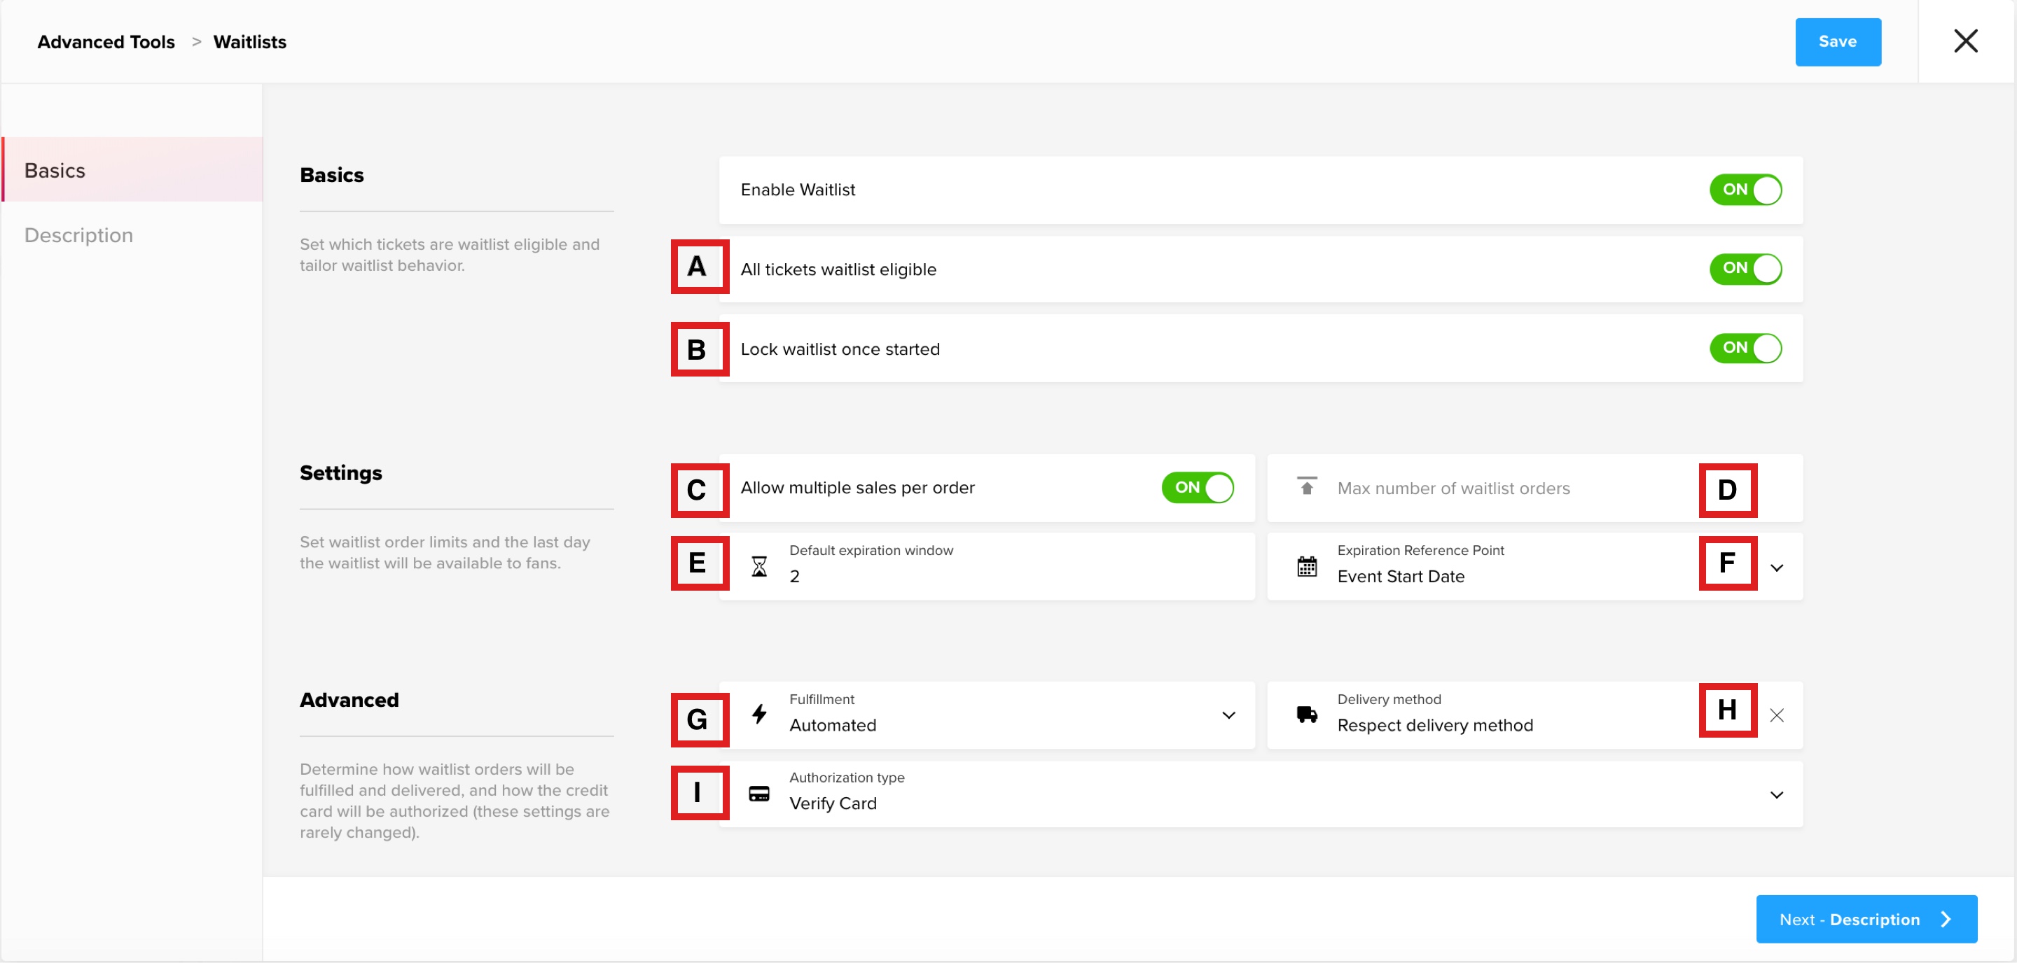Viewport: 2017px width, 963px height.
Task: Open the Fulfillment dropdown chevron
Action: [x=1228, y=715]
